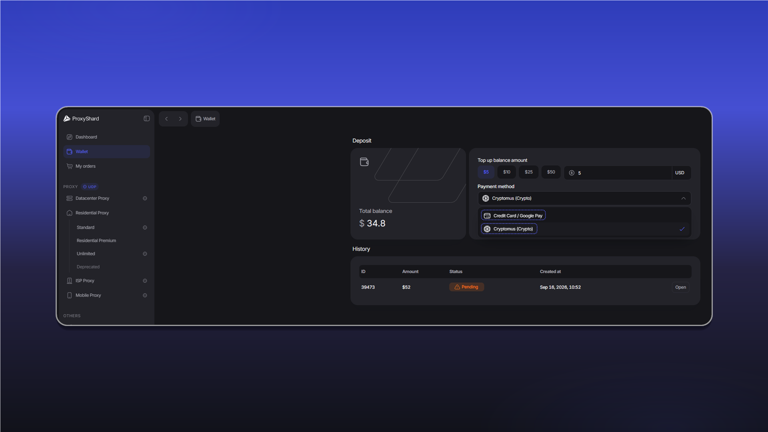
Task: Choose the $50 top-up amount
Action: click(x=551, y=172)
